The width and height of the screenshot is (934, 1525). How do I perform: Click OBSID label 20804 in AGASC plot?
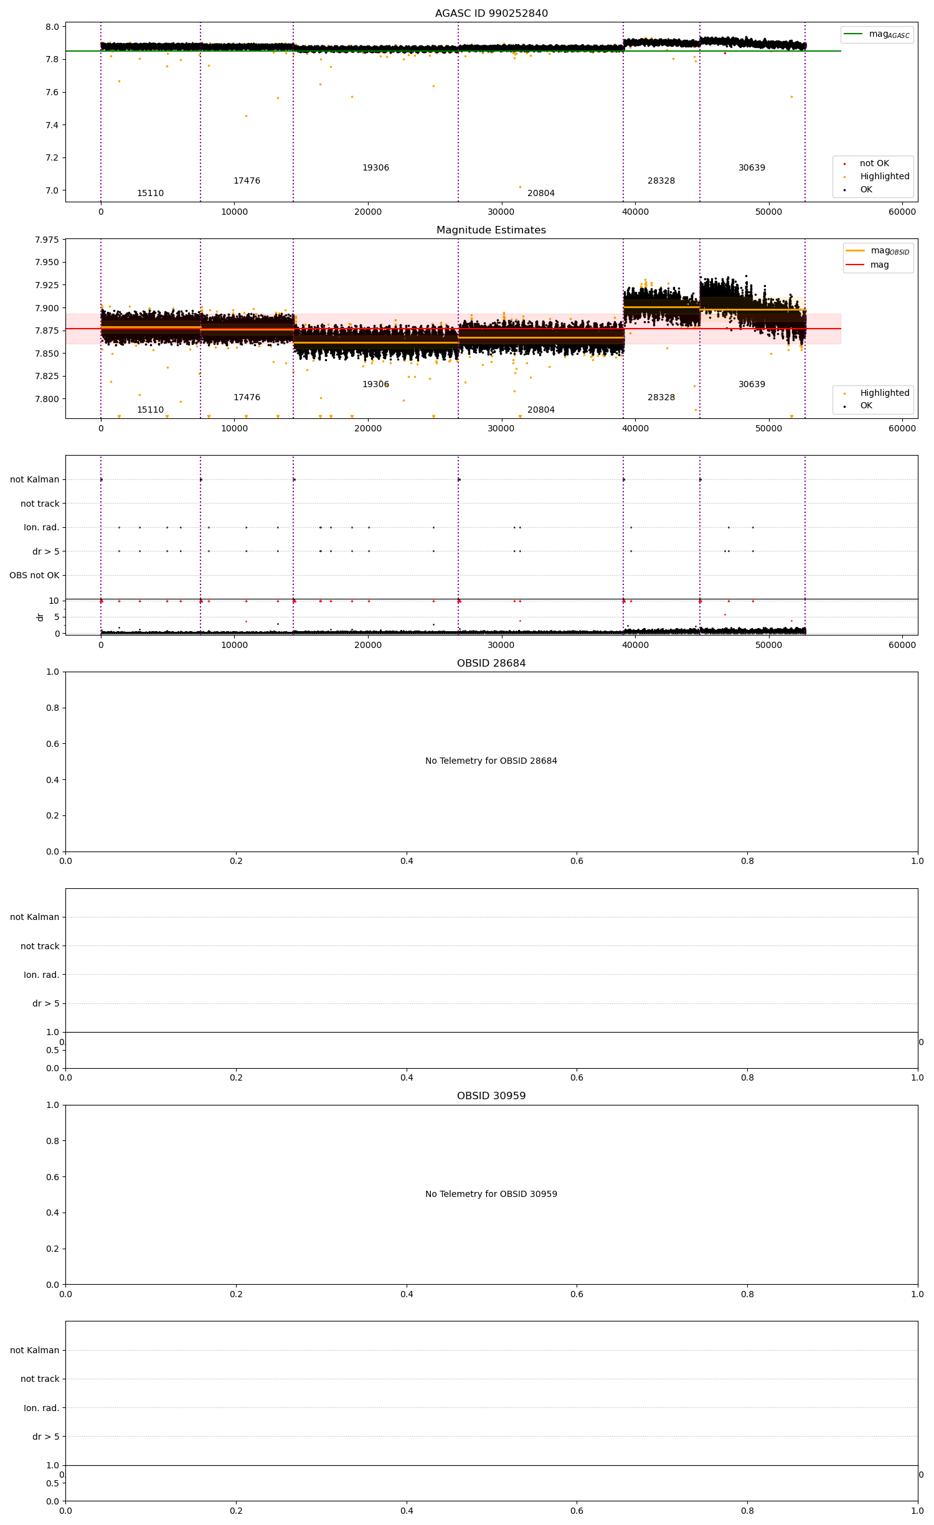pos(541,194)
